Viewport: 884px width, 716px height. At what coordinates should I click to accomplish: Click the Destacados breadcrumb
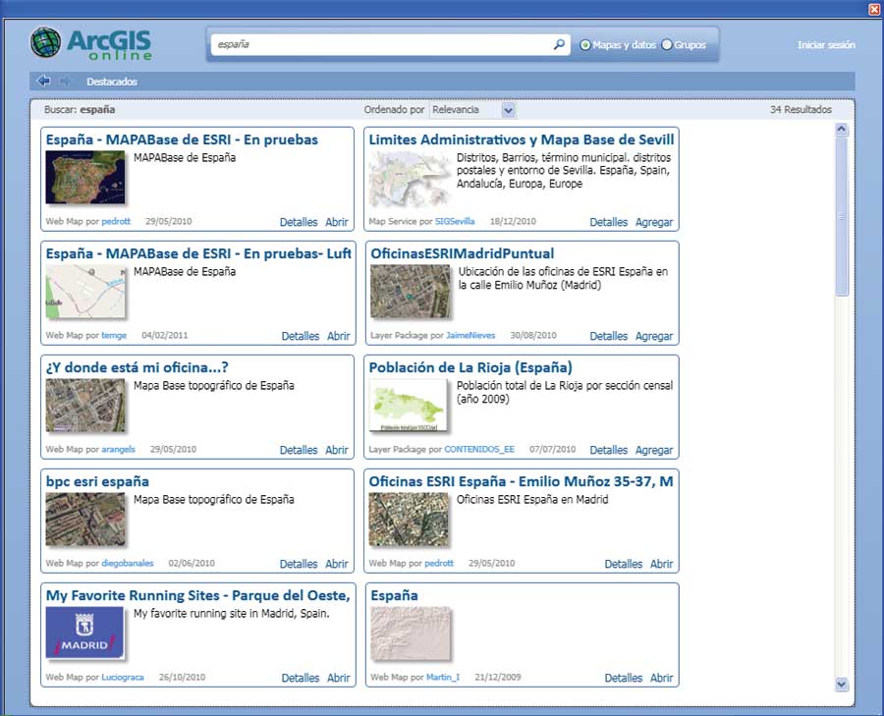[112, 82]
